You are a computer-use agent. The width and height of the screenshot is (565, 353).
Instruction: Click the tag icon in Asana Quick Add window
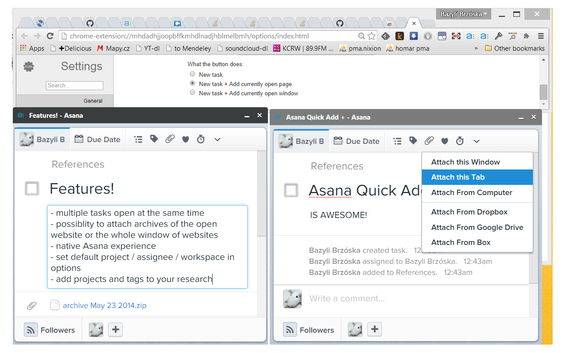tap(413, 141)
